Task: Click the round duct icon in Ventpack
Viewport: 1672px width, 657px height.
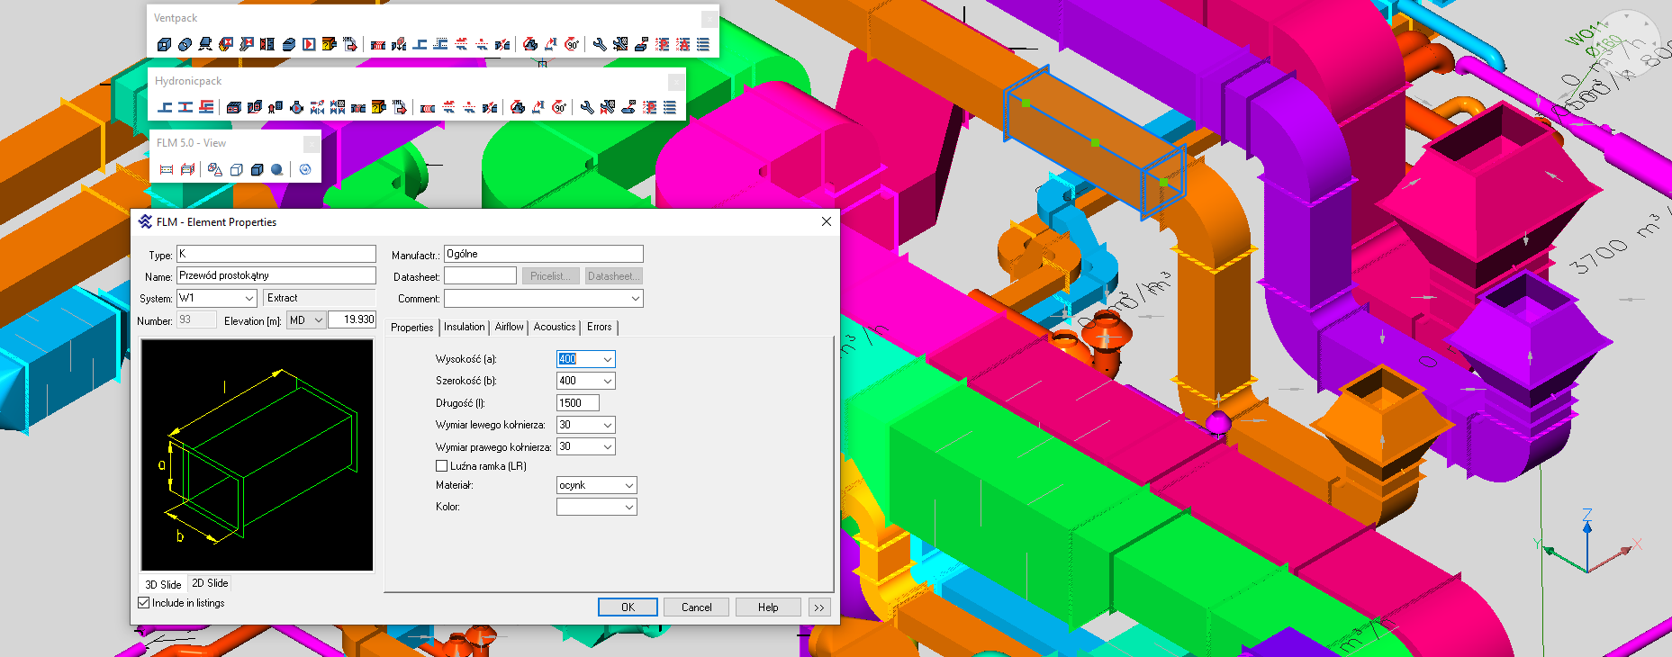Action: [x=185, y=44]
